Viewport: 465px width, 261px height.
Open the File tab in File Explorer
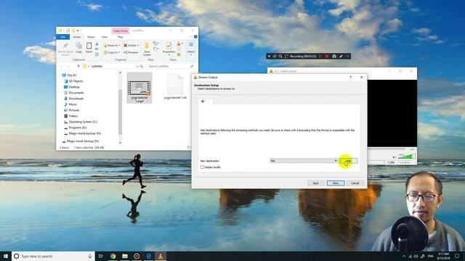point(63,37)
